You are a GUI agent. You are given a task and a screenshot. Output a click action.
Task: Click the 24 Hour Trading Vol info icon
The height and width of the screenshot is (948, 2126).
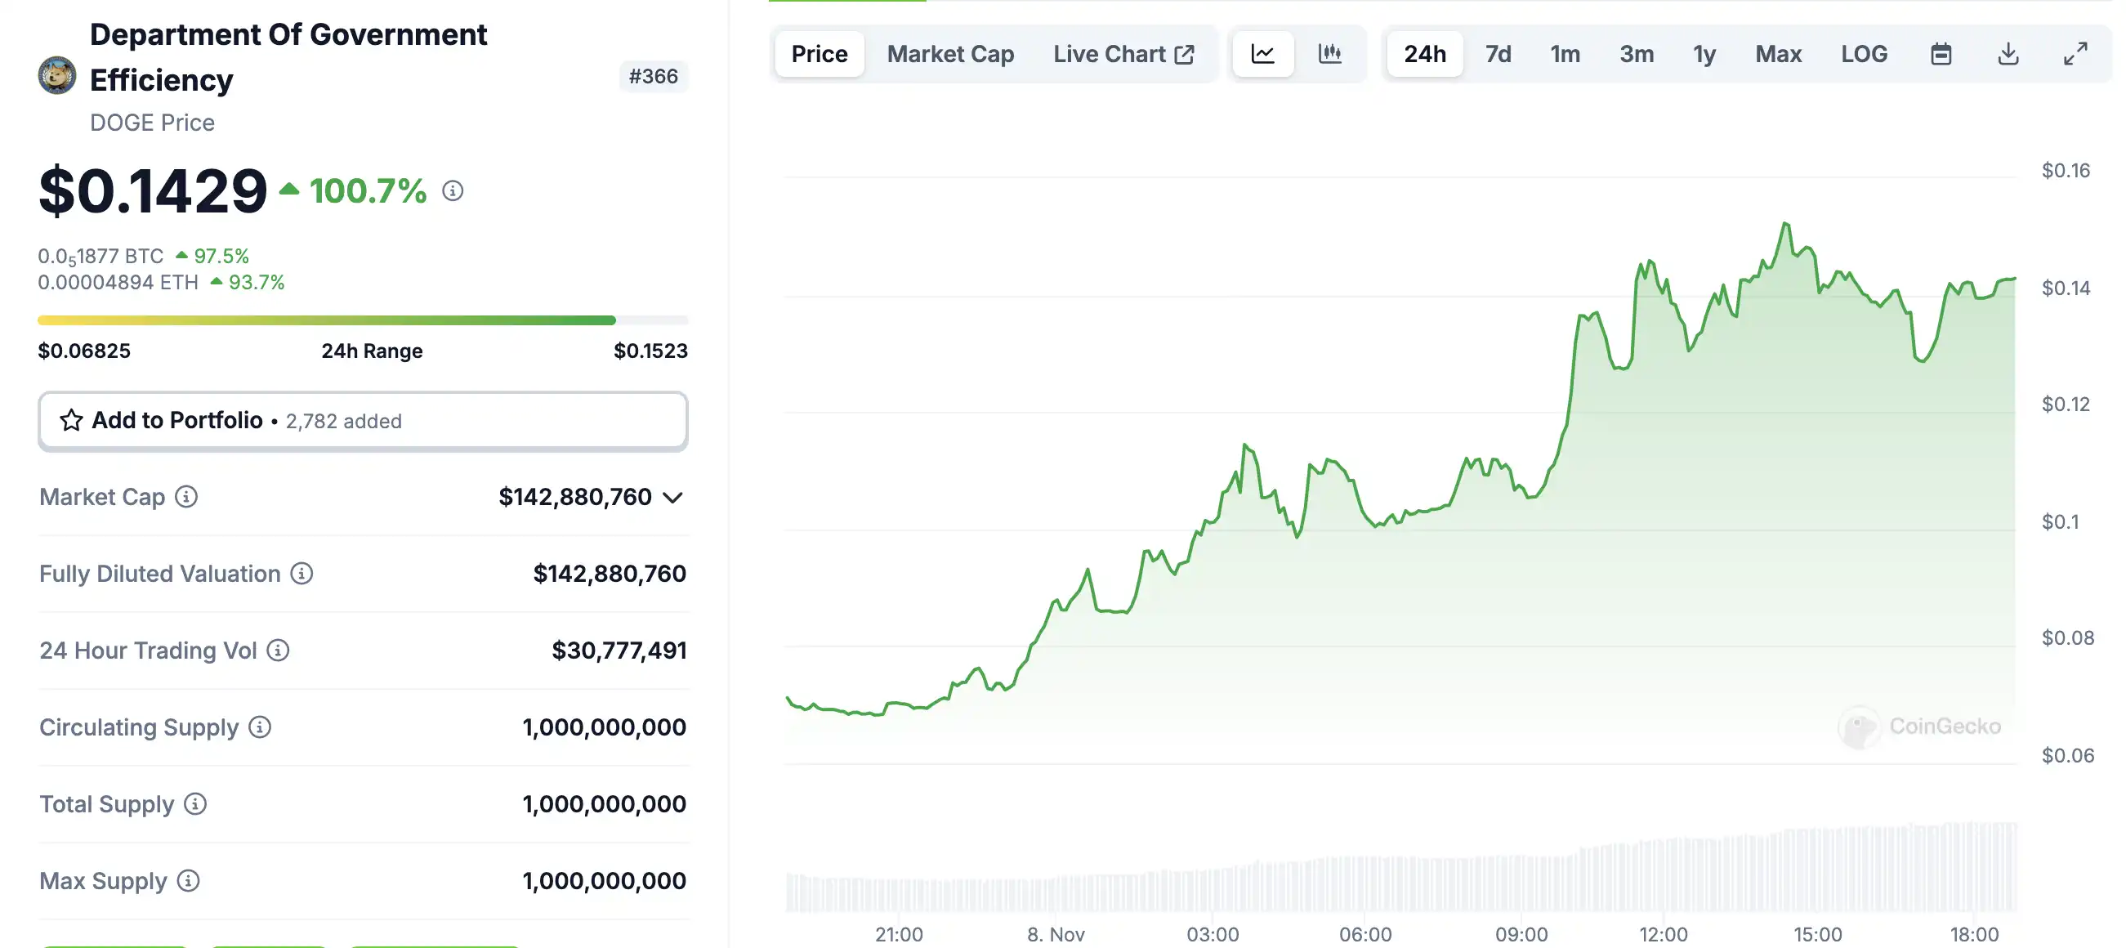278,651
